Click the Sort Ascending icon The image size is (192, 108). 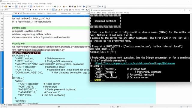pyautogui.click(x=58, y=7)
